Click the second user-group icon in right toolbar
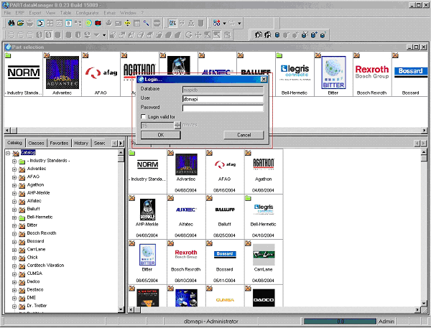Image resolution: width=431 pixels, height=328 pixels. tap(268, 35)
